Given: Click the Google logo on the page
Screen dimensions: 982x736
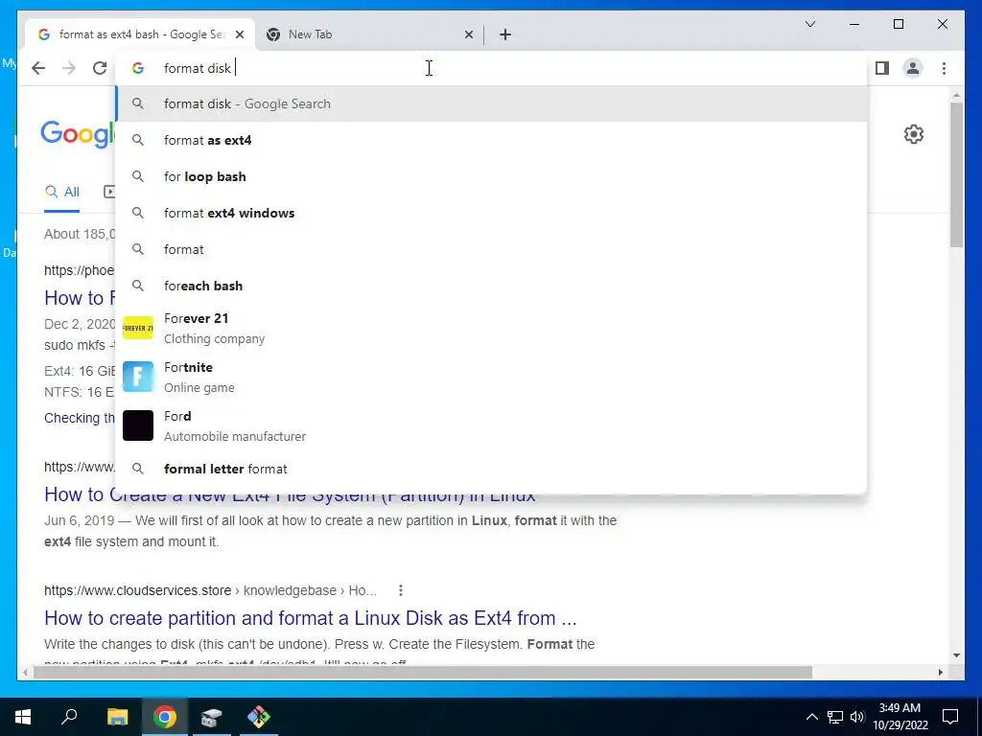Looking at the screenshot, I should pos(79,133).
